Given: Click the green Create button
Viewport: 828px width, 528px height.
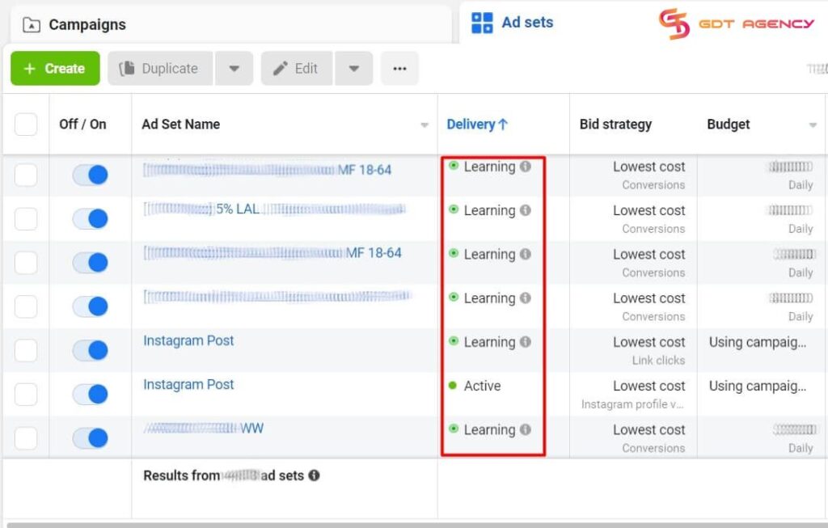Looking at the screenshot, I should coord(54,69).
